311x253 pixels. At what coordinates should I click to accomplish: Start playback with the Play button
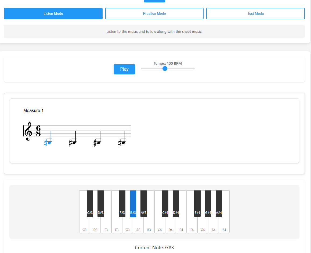tap(124, 69)
